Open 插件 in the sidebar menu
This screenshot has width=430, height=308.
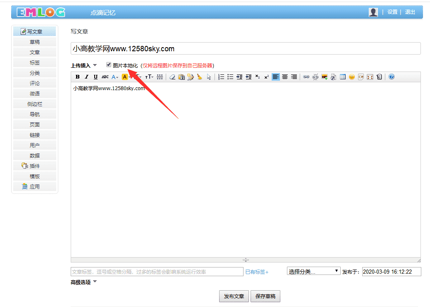(x=35, y=166)
